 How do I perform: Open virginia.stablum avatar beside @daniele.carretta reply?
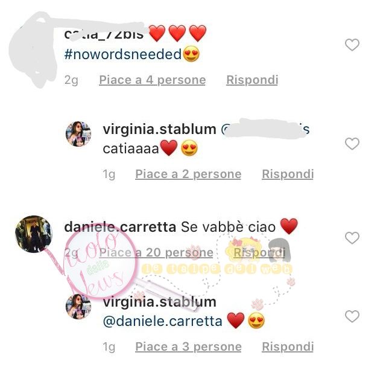(78, 307)
